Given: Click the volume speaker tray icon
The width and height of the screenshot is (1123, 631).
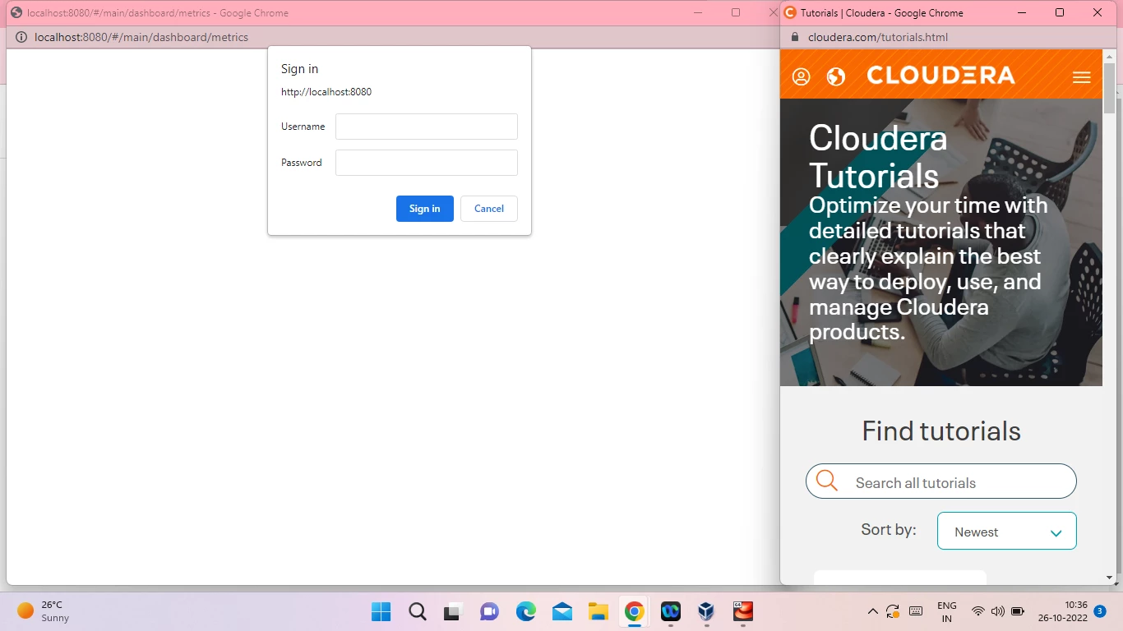Looking at the screenshot, I should point(998,611).
